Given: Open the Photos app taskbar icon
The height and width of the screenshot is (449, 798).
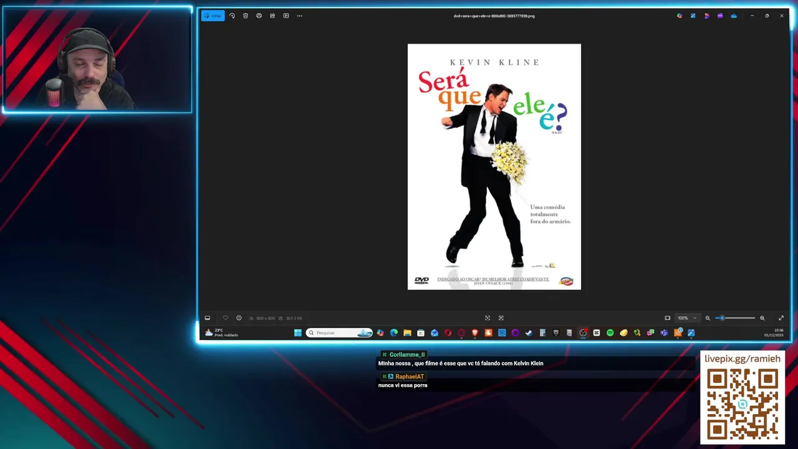Looking at the screenshot, I should [x=691, y=332].
